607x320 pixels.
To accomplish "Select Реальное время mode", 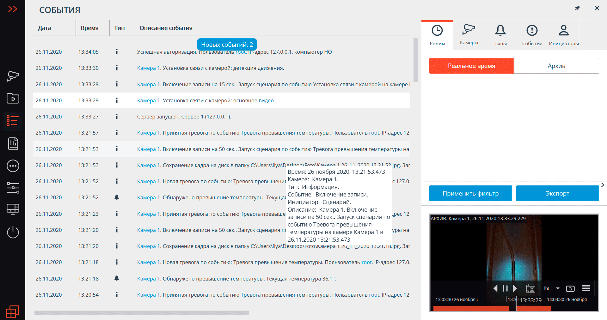I will (472, 66).
